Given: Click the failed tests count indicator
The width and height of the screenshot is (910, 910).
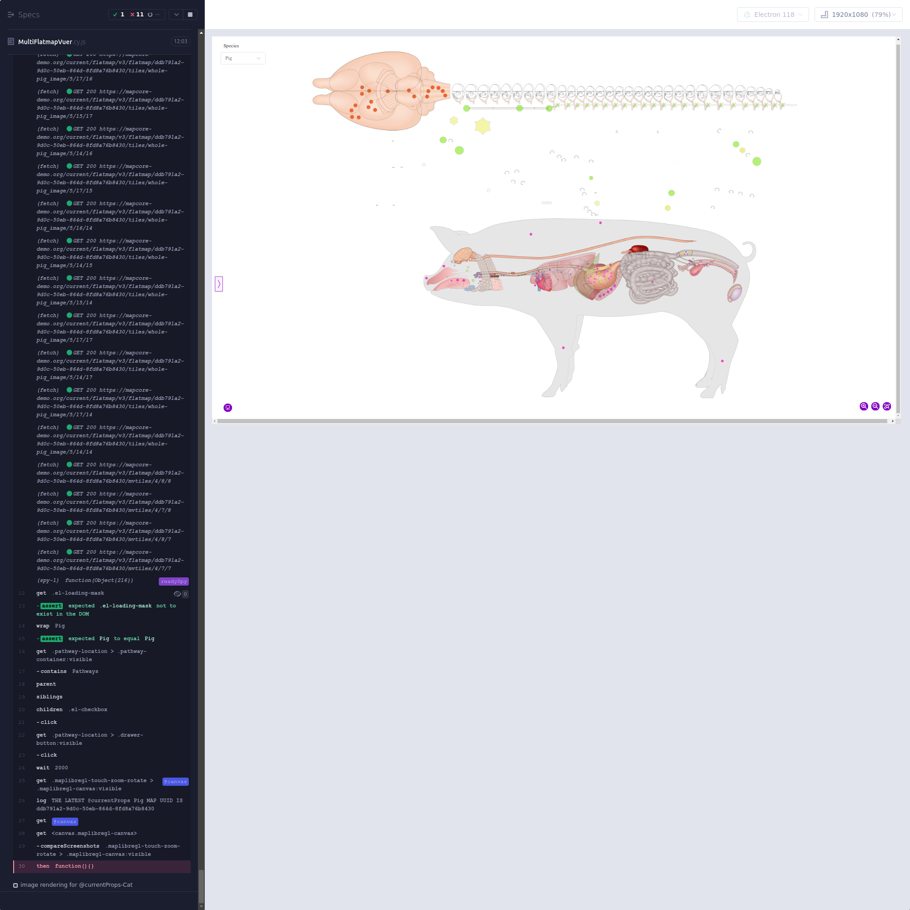Looking at the screenshot, I should pyautogui.click(x=136, y=15).
